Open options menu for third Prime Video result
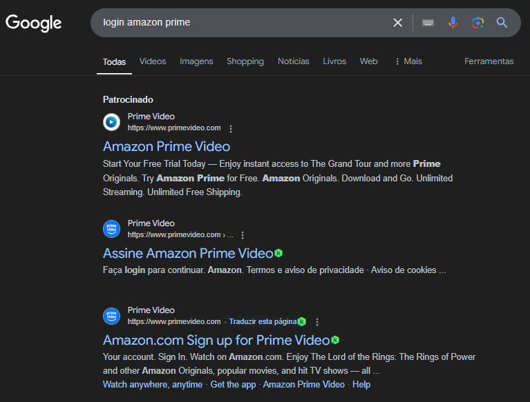This screenshot has width=530, height=402. click(317, 322)
